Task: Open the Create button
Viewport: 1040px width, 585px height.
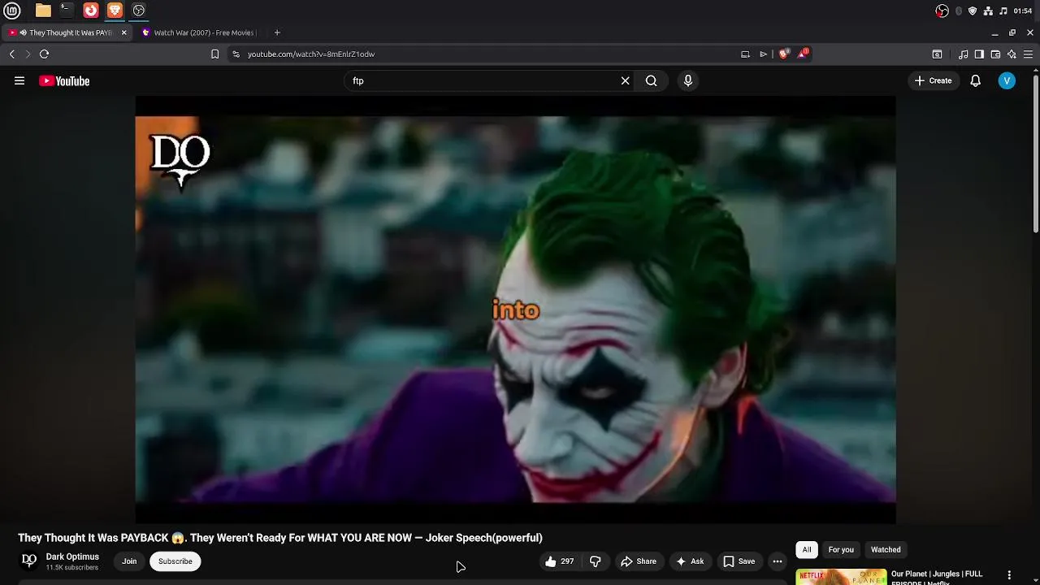Action: [933, 80]
